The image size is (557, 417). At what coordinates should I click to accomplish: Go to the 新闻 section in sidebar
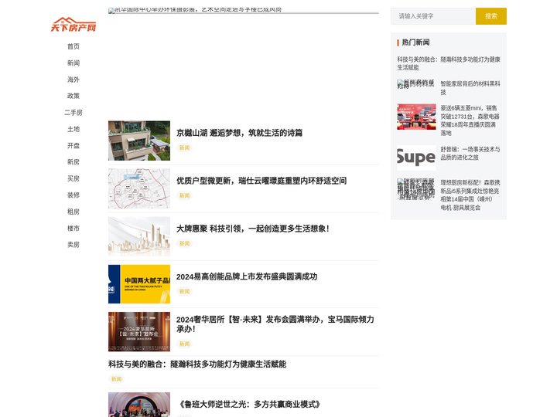[73, 63]
